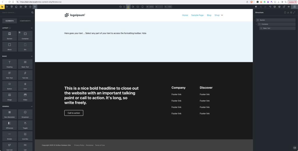298x151 pixels.
Task: Expand the Shop menu dropdown arrow
Action: coord(222,15)
